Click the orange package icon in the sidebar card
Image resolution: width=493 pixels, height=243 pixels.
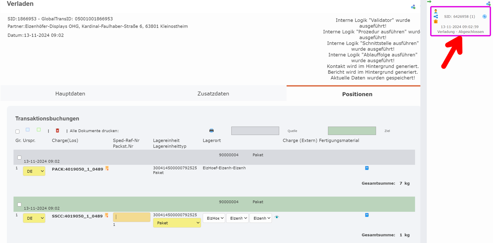436,22
